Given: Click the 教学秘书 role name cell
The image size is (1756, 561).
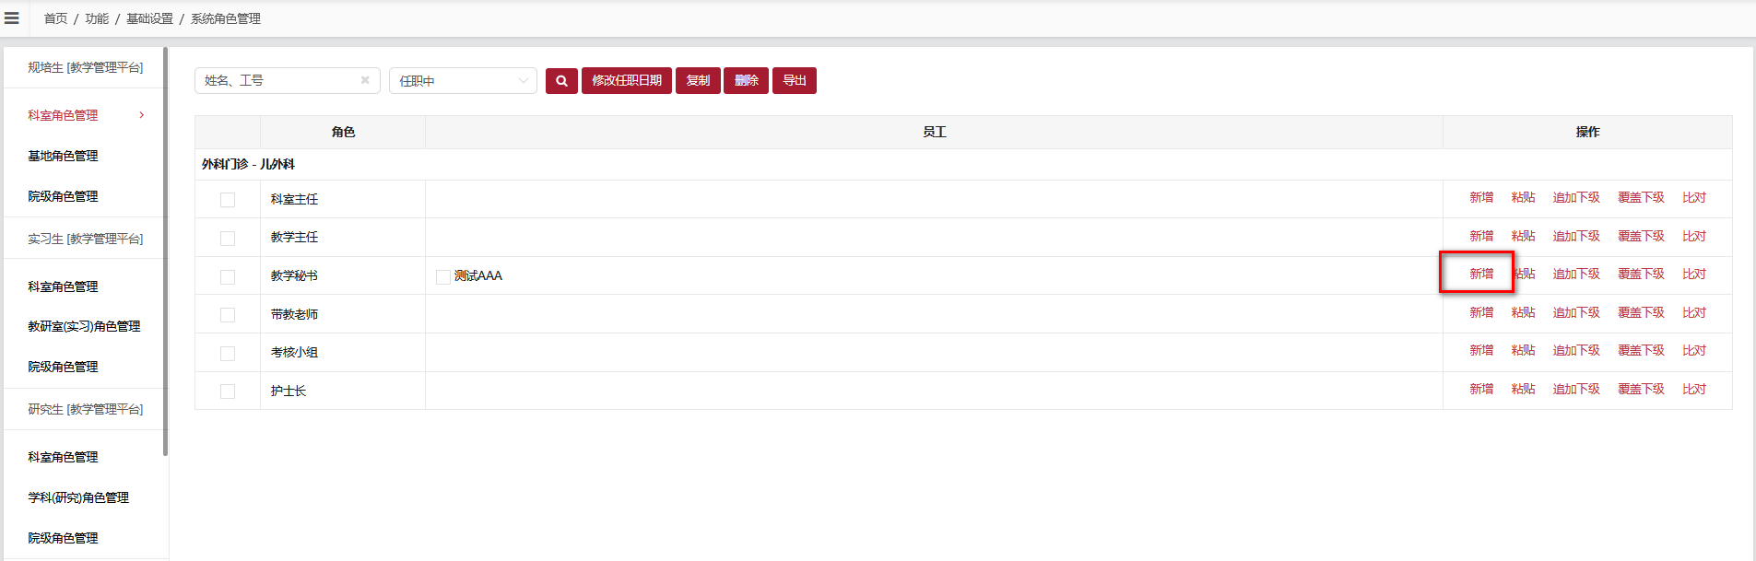Looking at the screenshot, I should (x=343, y=275).
